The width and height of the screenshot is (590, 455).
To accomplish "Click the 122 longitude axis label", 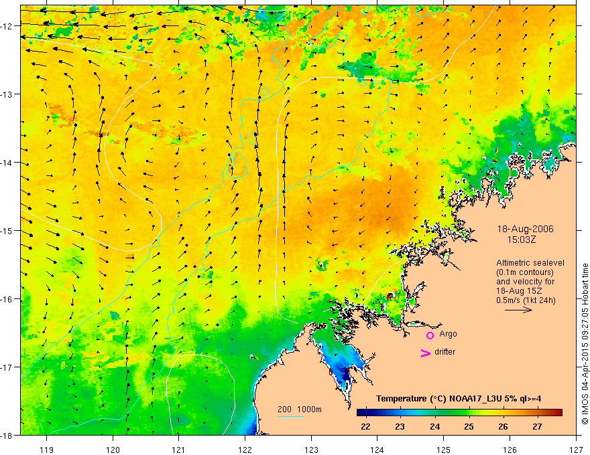I will point(245,450).
